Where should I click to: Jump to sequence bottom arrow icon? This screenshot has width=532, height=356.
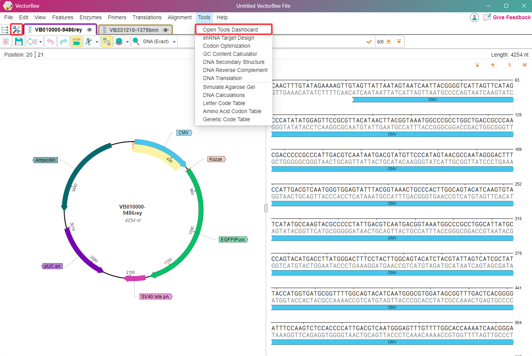493,65
